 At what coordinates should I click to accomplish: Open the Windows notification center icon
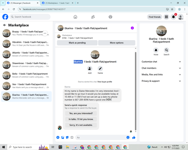[x=183, y=147]
